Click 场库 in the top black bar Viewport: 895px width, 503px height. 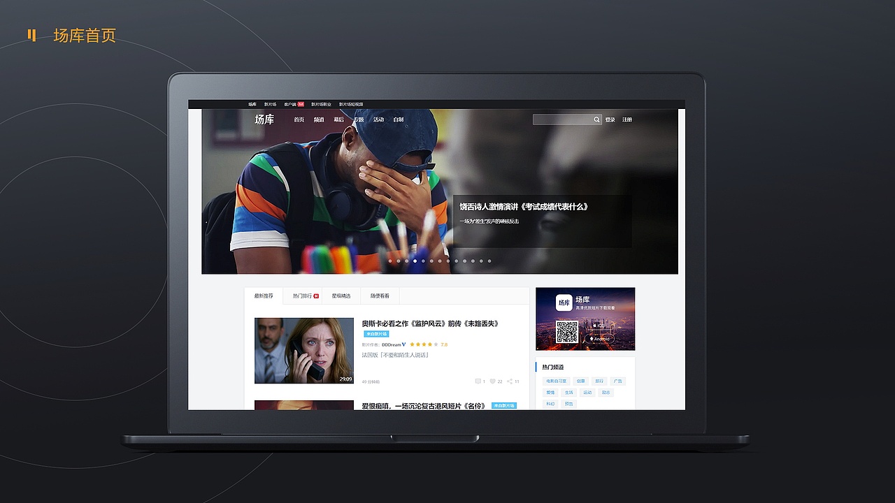point(252,104)
